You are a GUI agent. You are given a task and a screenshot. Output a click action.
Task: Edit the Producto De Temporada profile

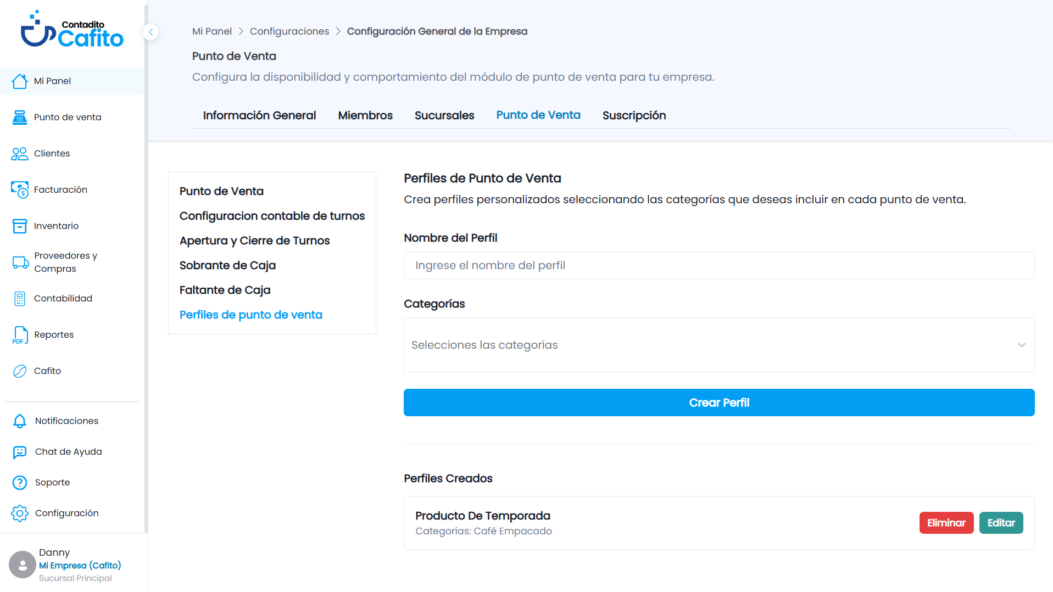1001,523
